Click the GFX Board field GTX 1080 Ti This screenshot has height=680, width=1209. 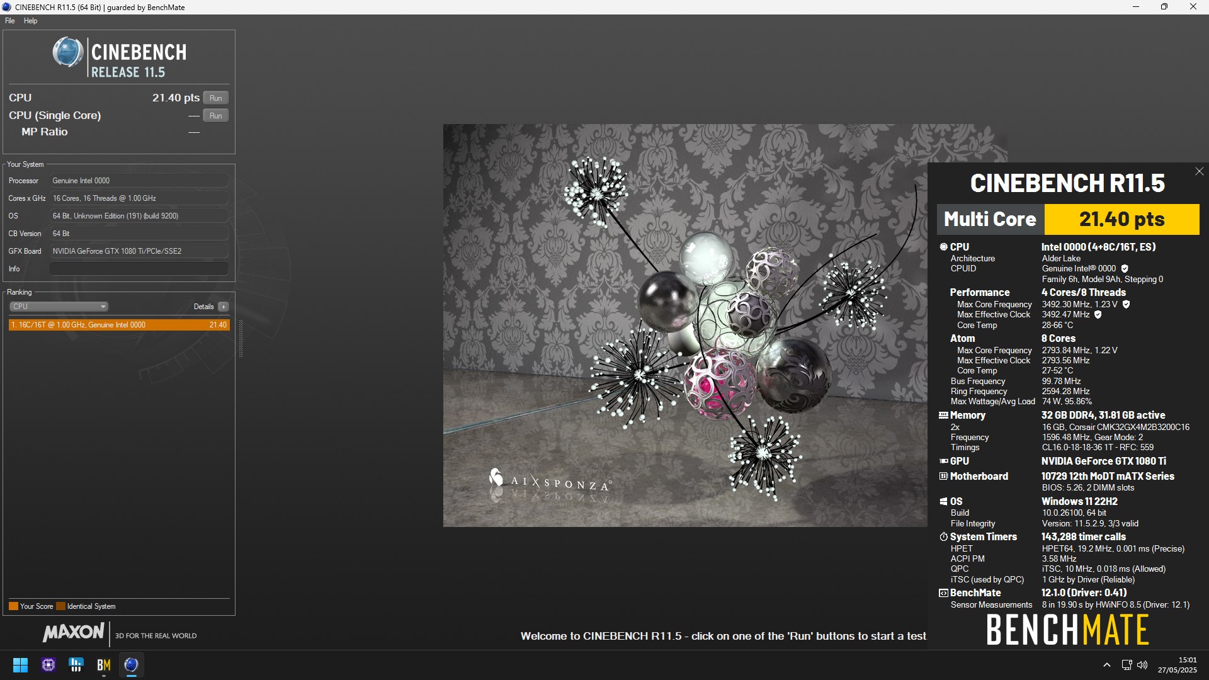pos(139,251)
